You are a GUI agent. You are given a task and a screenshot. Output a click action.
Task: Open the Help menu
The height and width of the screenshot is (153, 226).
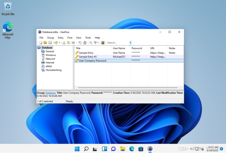(x=97, y=38)
